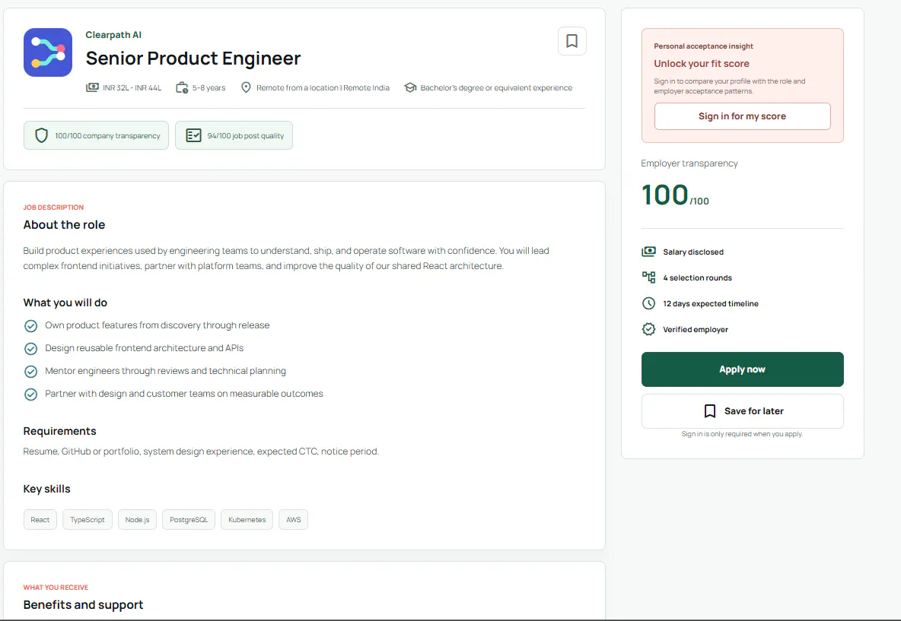Click Own product features from discovery text

[x=158, y=325]
